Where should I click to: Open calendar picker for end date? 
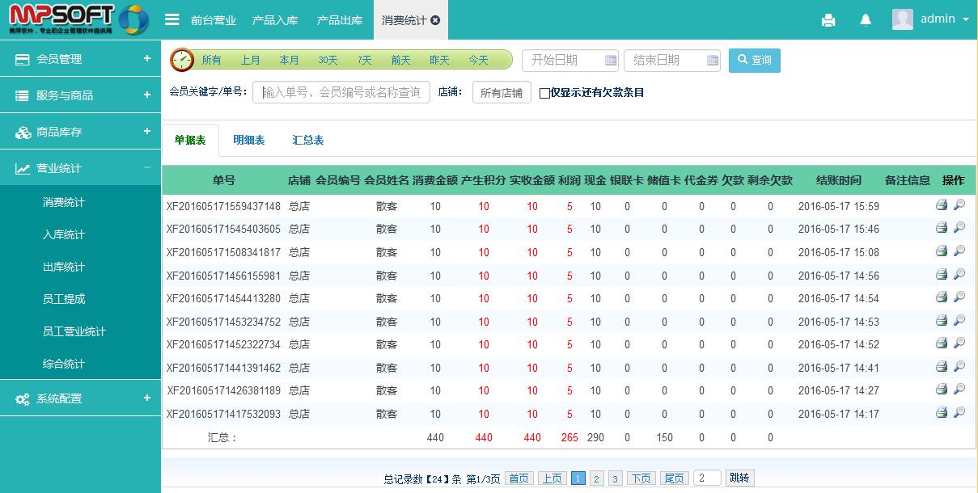tap(713, 61)
